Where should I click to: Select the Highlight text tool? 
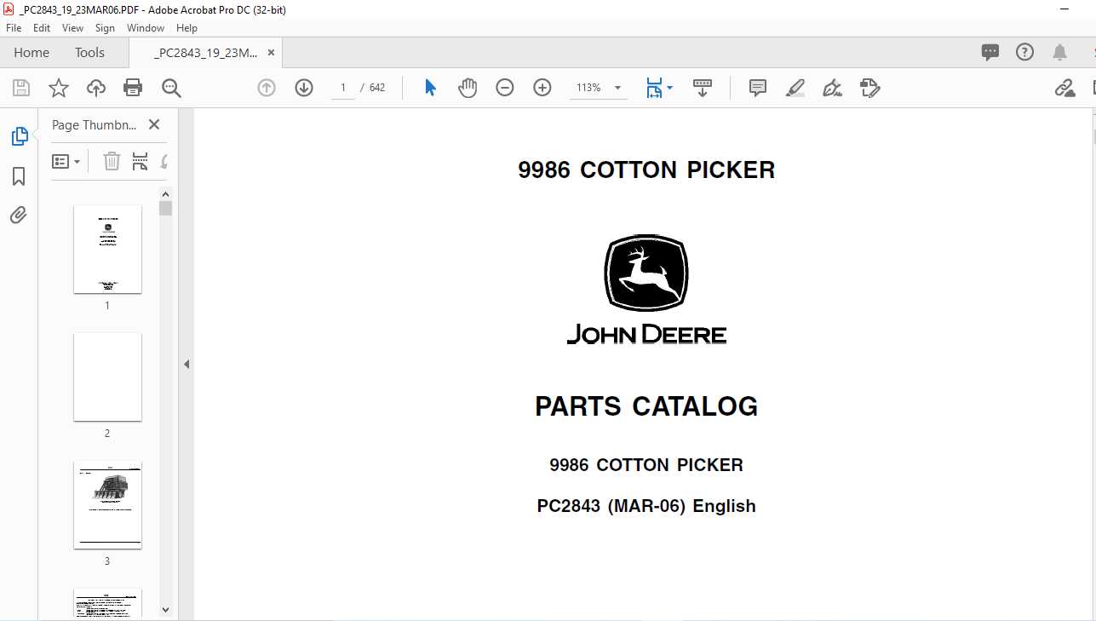[x=795, y=88]
